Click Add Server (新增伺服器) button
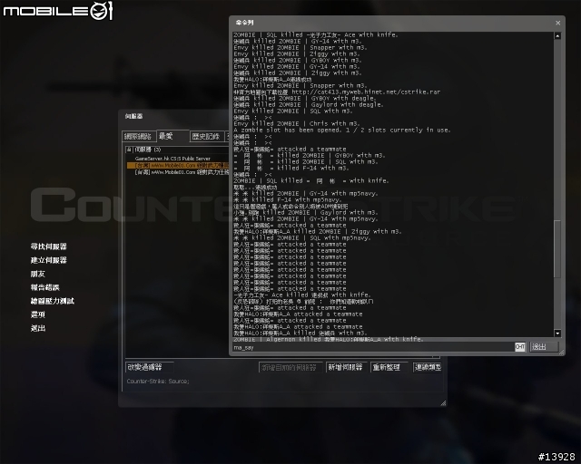 (347, 367)
